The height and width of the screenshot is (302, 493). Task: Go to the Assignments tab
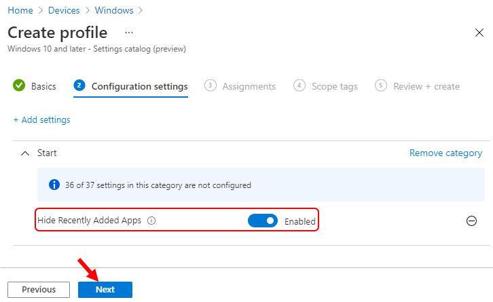pyautogui.click(x=249, y=86)
